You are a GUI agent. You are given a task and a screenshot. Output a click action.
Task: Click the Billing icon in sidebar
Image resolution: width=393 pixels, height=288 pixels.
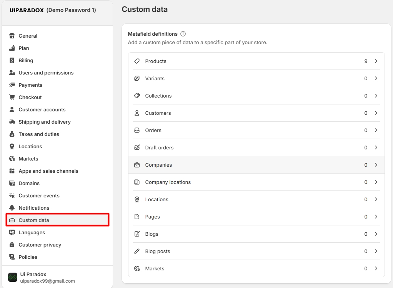(12, 60)
